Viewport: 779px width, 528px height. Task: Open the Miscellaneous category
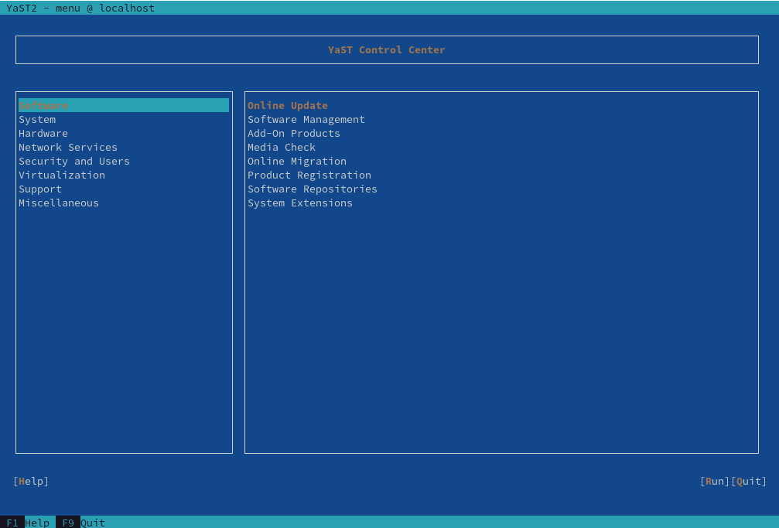59,203
